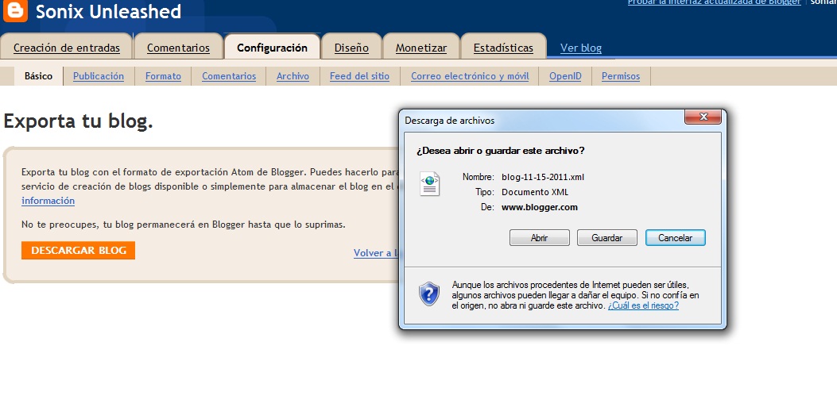Click the security shield icon

click(429, 294)
